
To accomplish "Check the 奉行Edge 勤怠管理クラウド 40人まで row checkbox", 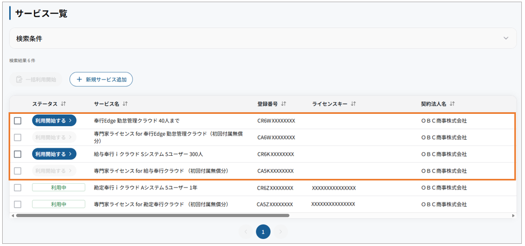I will click(x=17, y=121).
